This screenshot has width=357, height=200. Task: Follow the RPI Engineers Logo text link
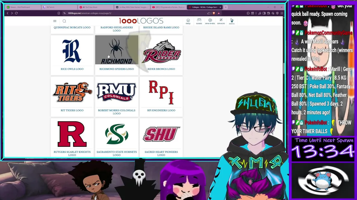click(x=161, y=110)
